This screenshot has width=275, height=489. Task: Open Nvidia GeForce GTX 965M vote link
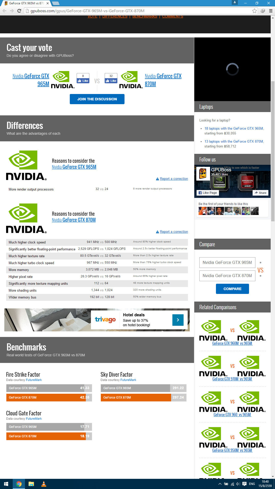tap(31, 80)
